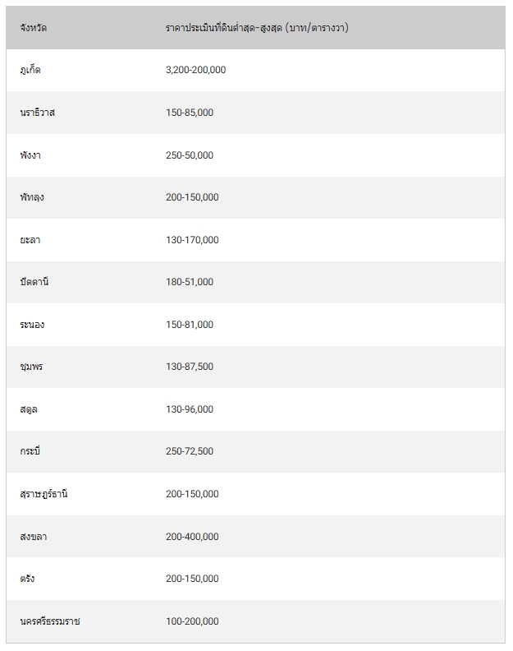The width and height of the screenshot is (513, 651).
Task: Click the จังหวัด column header
Action: click(x=33, y=28)
